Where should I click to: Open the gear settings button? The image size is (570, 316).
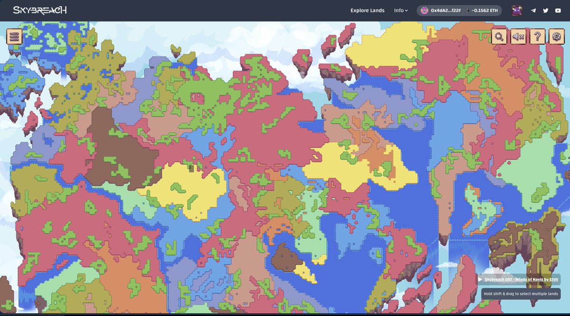(x=556, y=36)
